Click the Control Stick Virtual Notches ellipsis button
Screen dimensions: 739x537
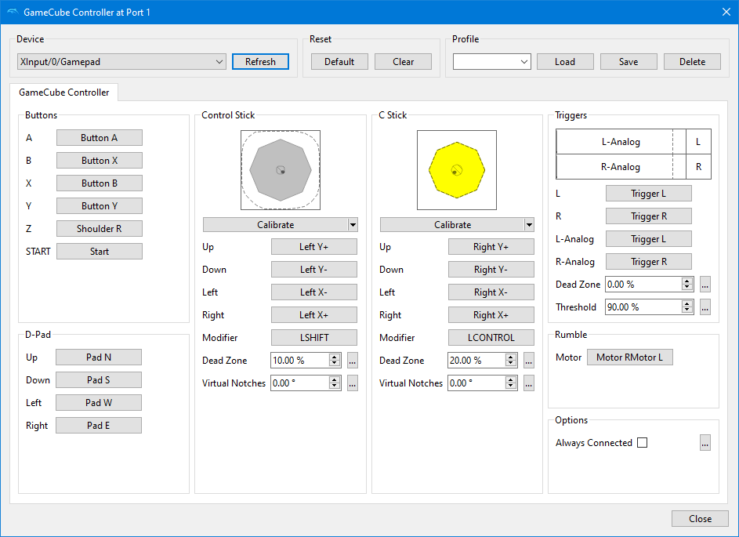(353, 383)
